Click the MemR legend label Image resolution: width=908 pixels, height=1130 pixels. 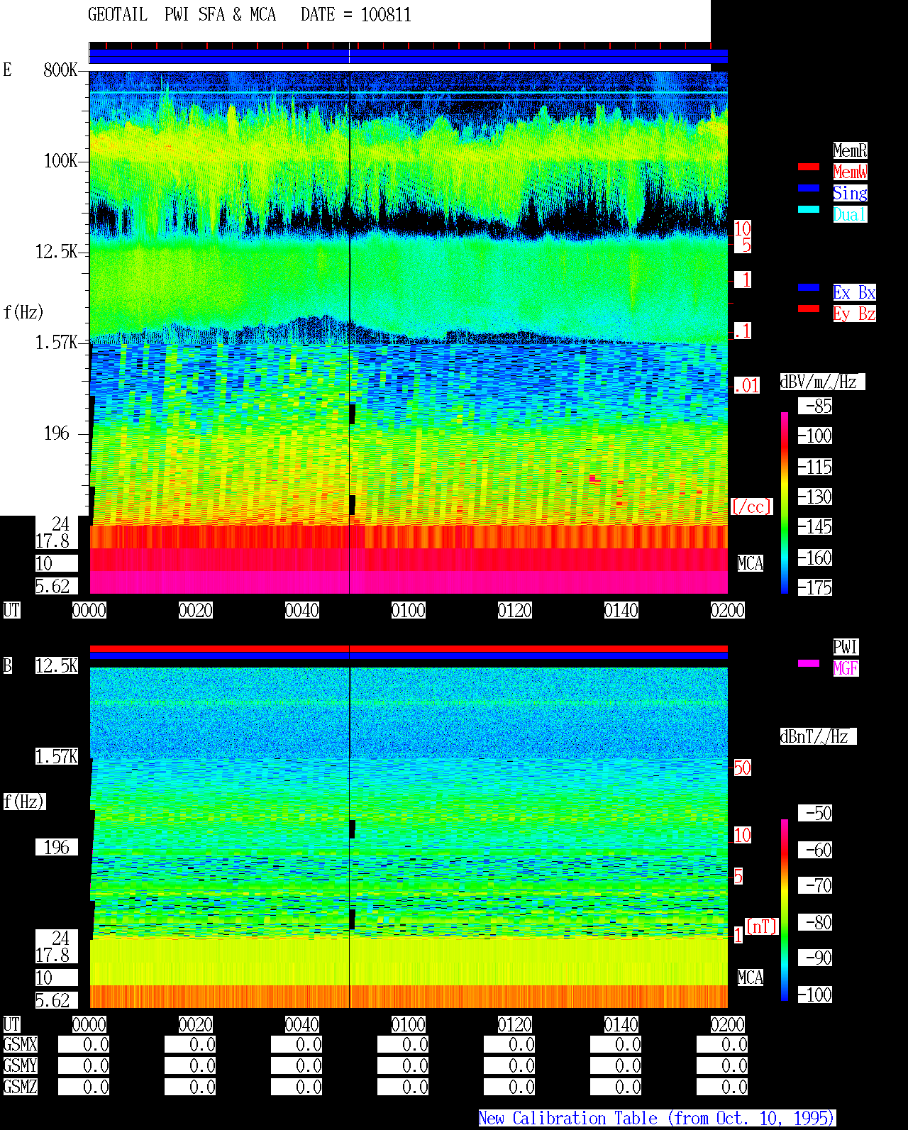[850, 150]
